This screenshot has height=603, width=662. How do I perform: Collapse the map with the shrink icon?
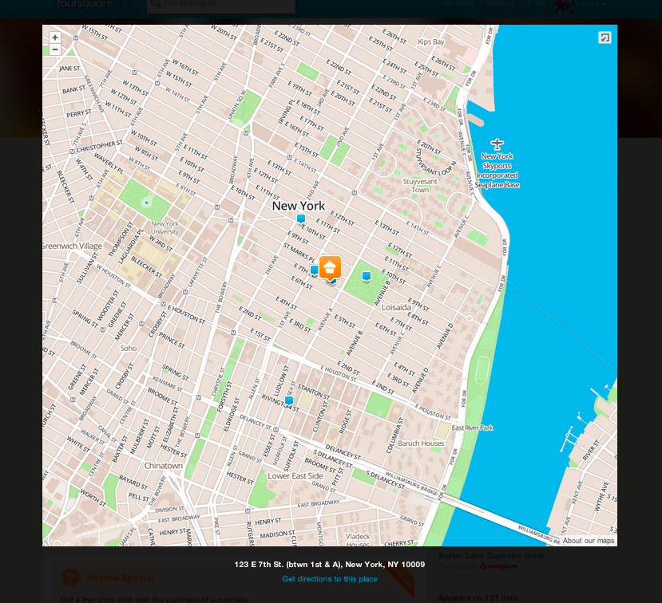(605, 38)
